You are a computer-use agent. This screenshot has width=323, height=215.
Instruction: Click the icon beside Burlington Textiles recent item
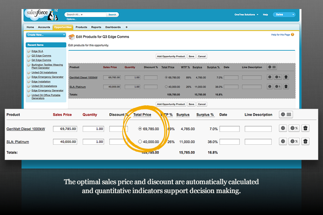29,65
